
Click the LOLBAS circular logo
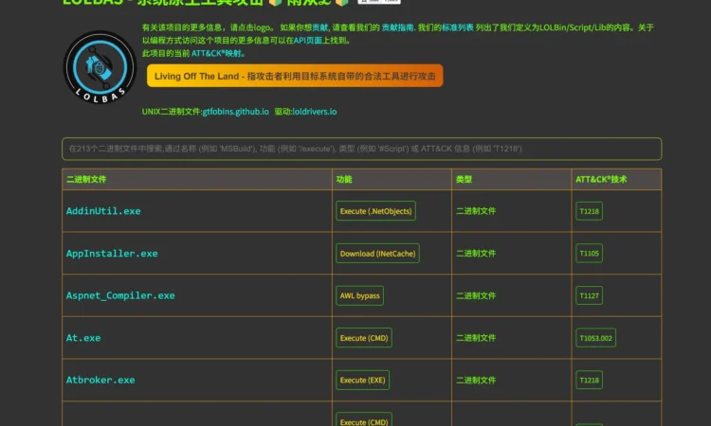coord(100,67)
